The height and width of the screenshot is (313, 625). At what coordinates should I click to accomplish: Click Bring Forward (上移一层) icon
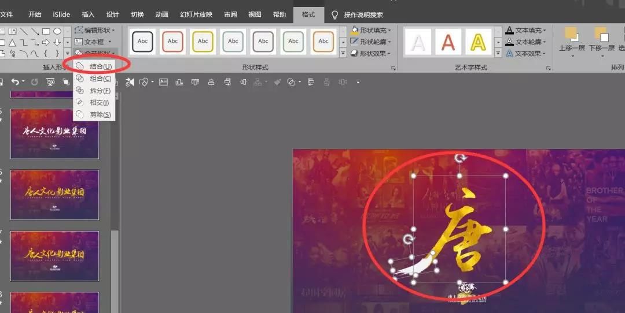coord(572,35)
